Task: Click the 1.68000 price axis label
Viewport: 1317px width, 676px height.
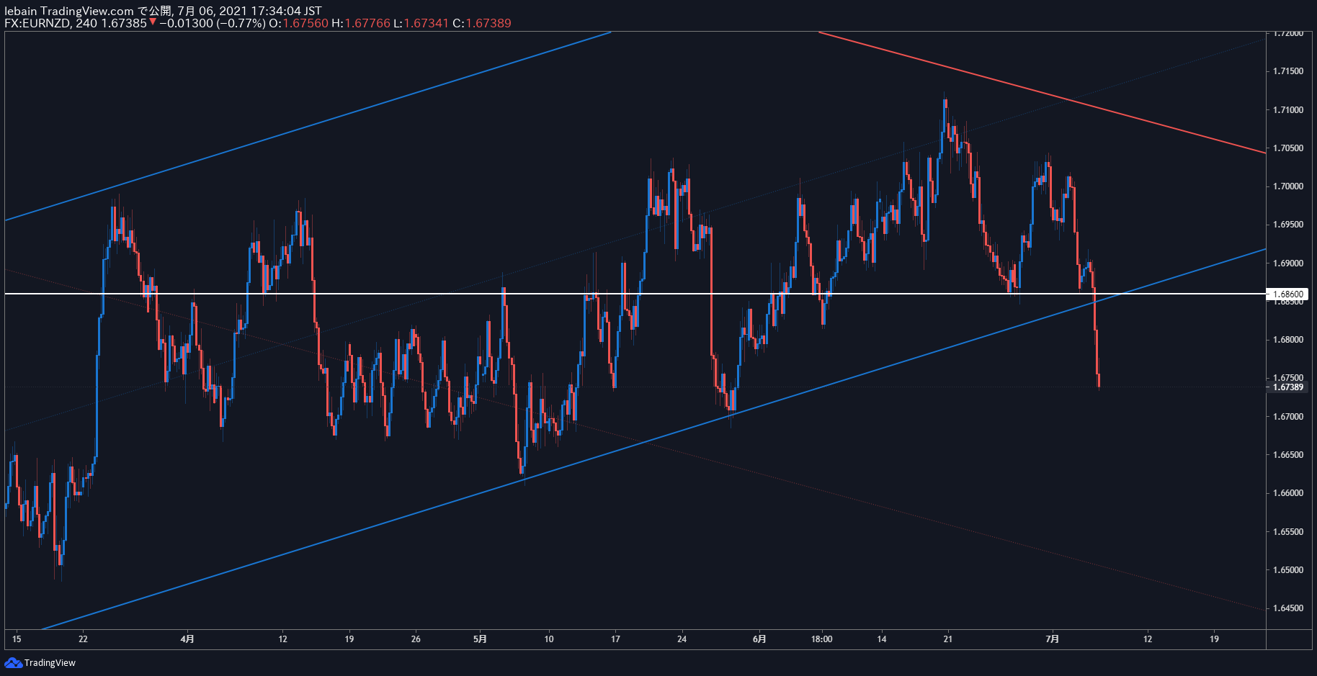Action: 1287,340
